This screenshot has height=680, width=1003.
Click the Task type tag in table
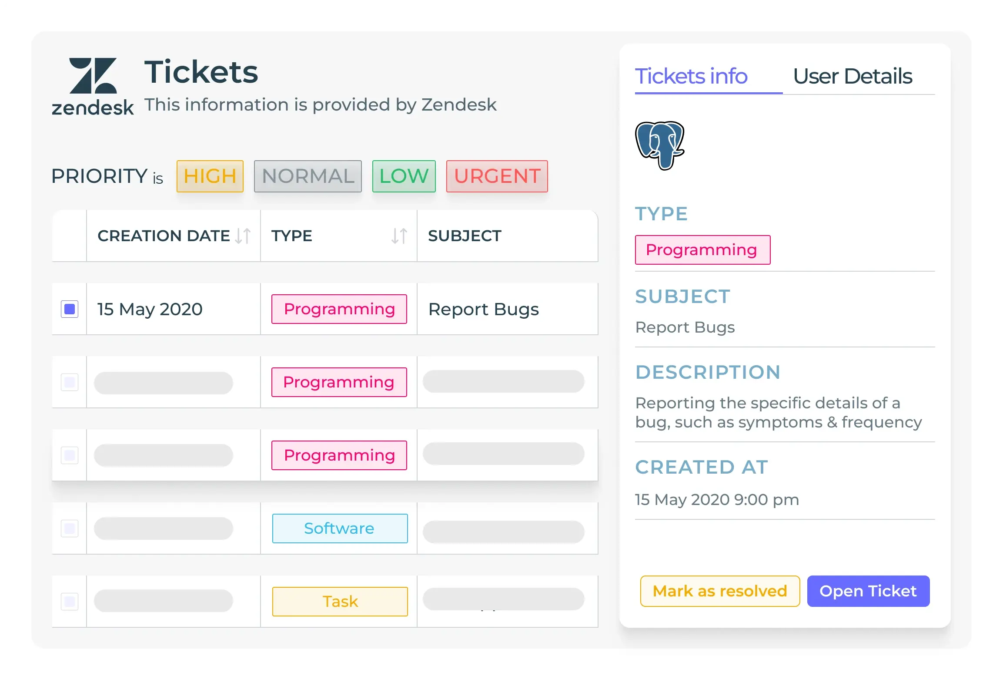point(340,602)
